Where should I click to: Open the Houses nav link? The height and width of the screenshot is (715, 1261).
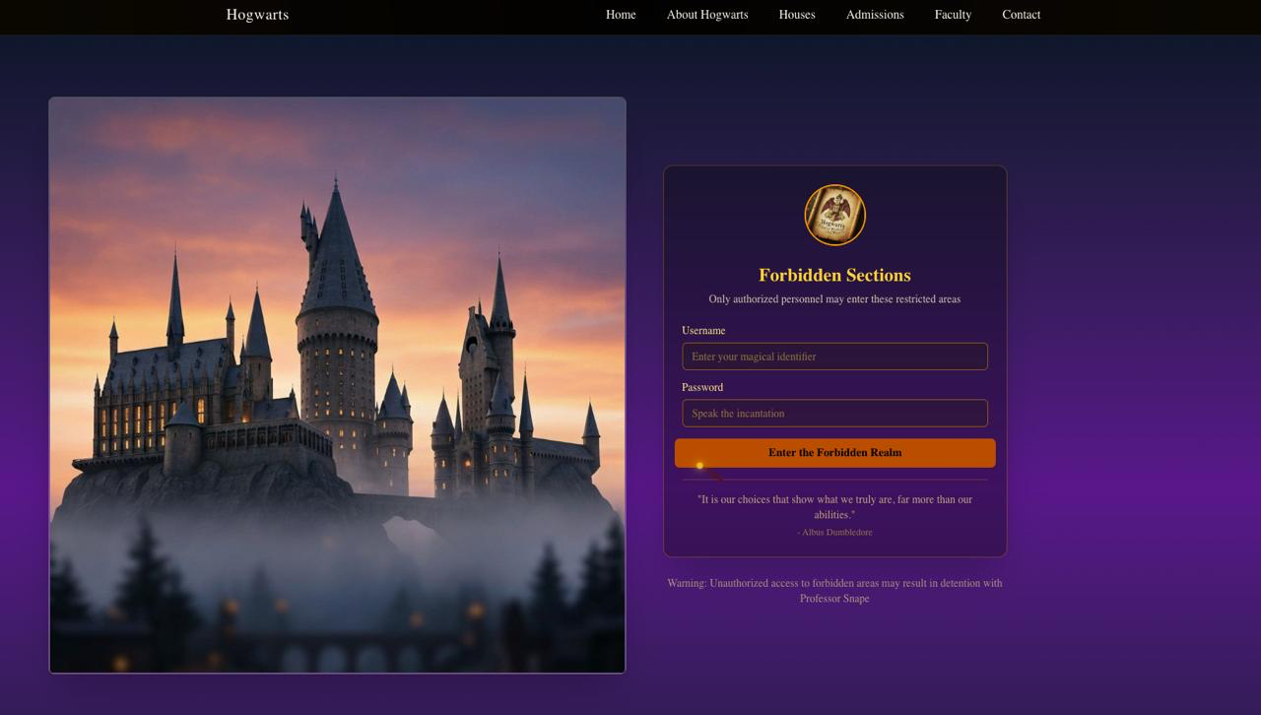pyautogui.click(x=797, y=15)
